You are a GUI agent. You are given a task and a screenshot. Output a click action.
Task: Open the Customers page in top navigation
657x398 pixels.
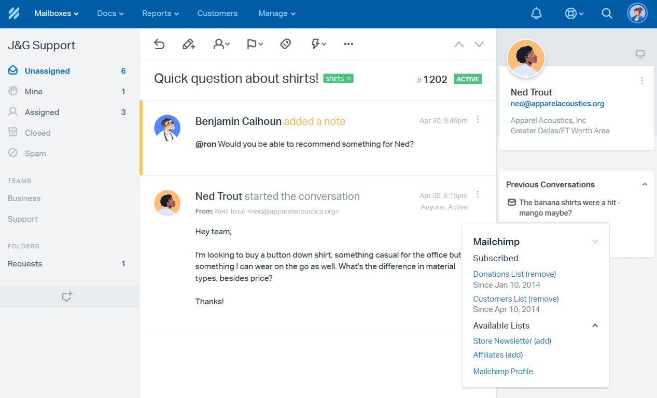(217, 13)
